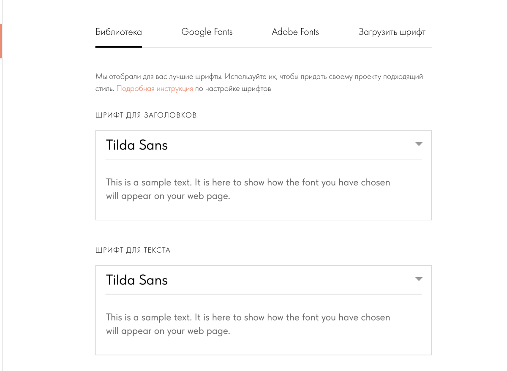Click the ШРИФТ ДЛЯ ТЕКСТА label

click(x=133, y=250)
